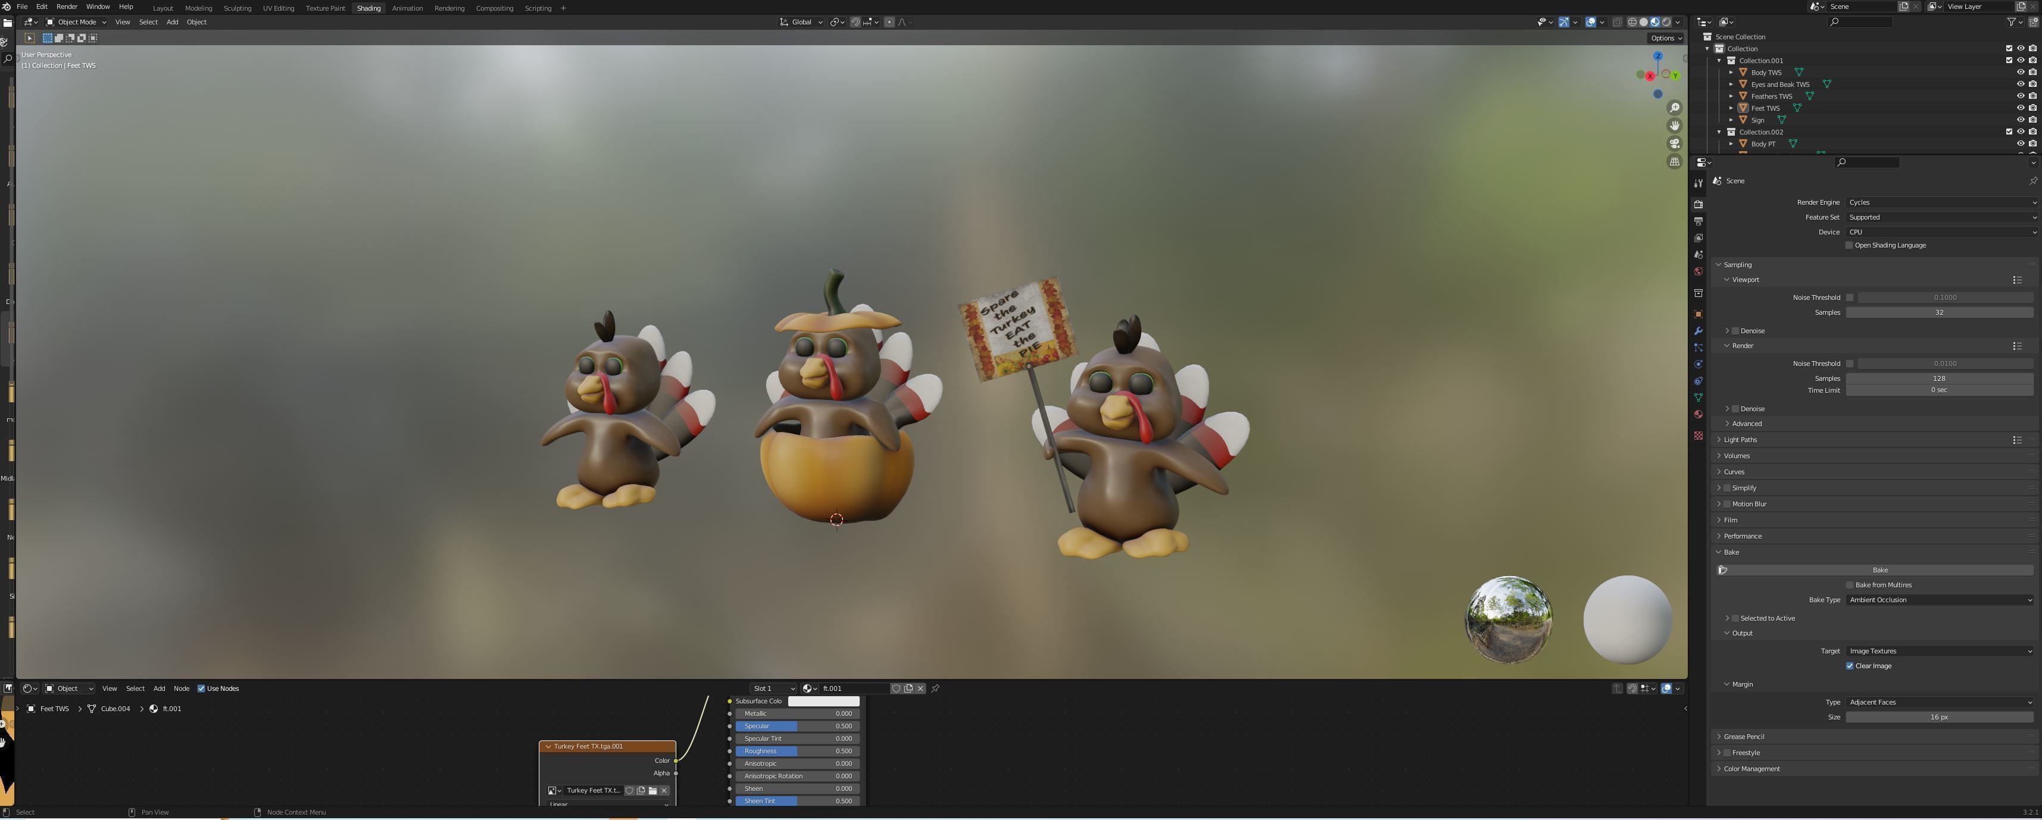Viewport: 2042px width, 820px height.
Task: Open the Render Engine dropdown showing Cycles
Action: (1940, 202)
